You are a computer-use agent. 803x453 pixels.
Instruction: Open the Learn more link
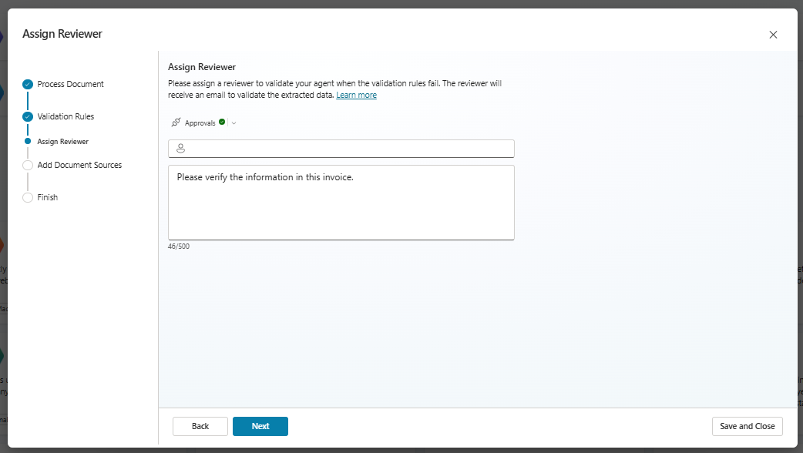point(356,96)
